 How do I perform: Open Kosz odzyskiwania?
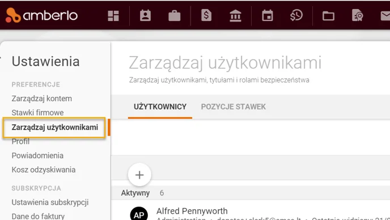44,170
